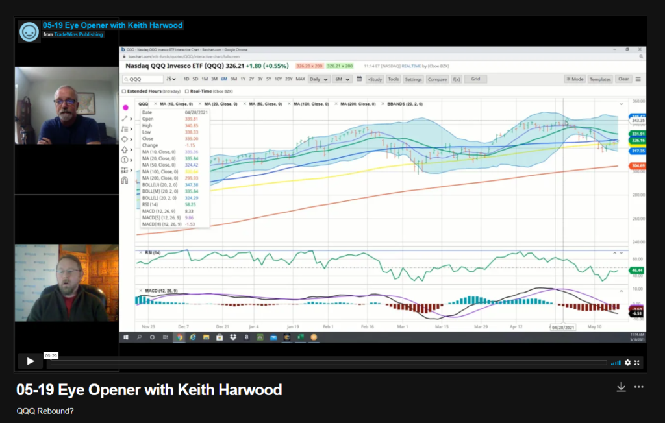Select the 1D time range
The height and width of the screenshot is (423, 665).
coord(186,79)
